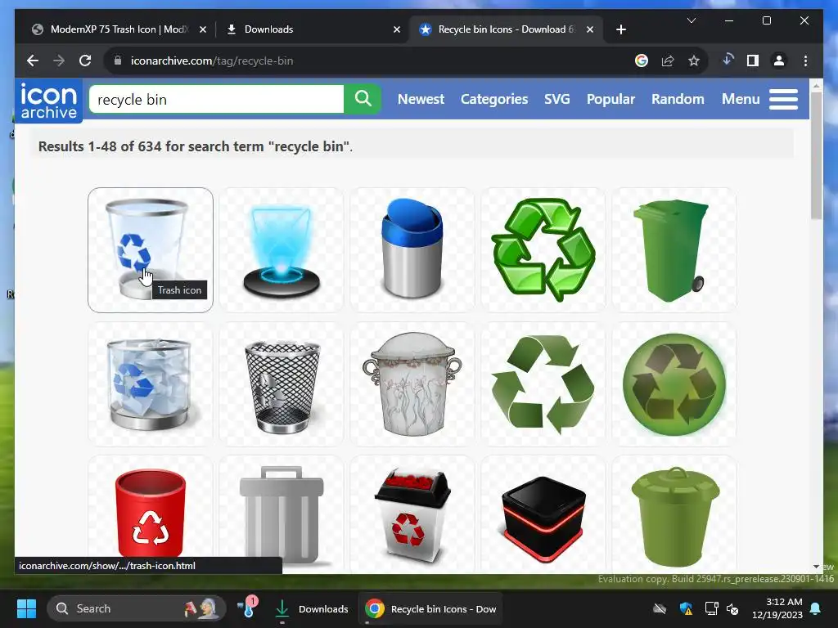Open the ornate white urn bin icon
This screenshot has width=838, height=628.
pyautogui.click(x=412, y=384)
